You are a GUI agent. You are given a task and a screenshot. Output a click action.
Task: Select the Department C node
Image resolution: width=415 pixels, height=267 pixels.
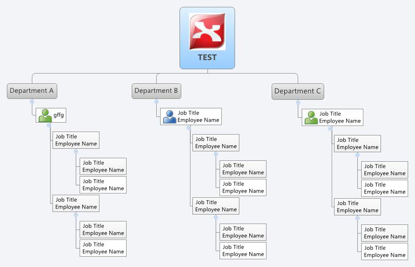298,91
